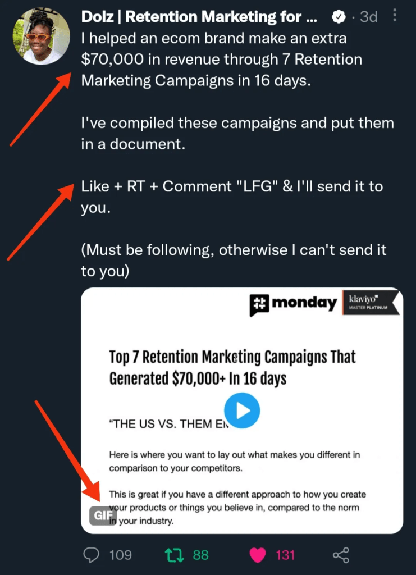The image size is (416, 575).
Task: Click the share icon below the tweet
Action: pyautogui.click(x=341, y=555)
